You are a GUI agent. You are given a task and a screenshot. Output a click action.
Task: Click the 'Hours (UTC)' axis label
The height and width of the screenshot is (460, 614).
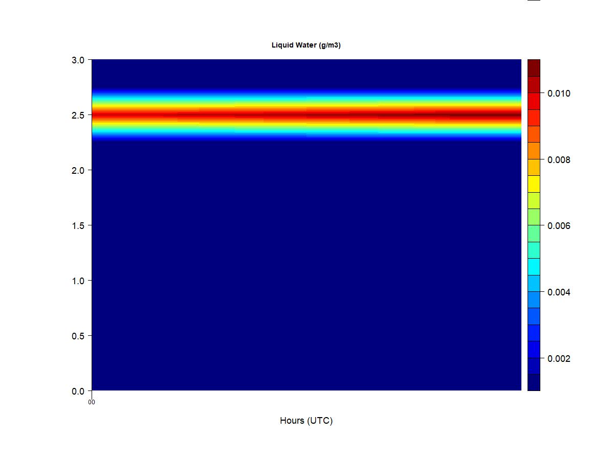coord(306,421)
